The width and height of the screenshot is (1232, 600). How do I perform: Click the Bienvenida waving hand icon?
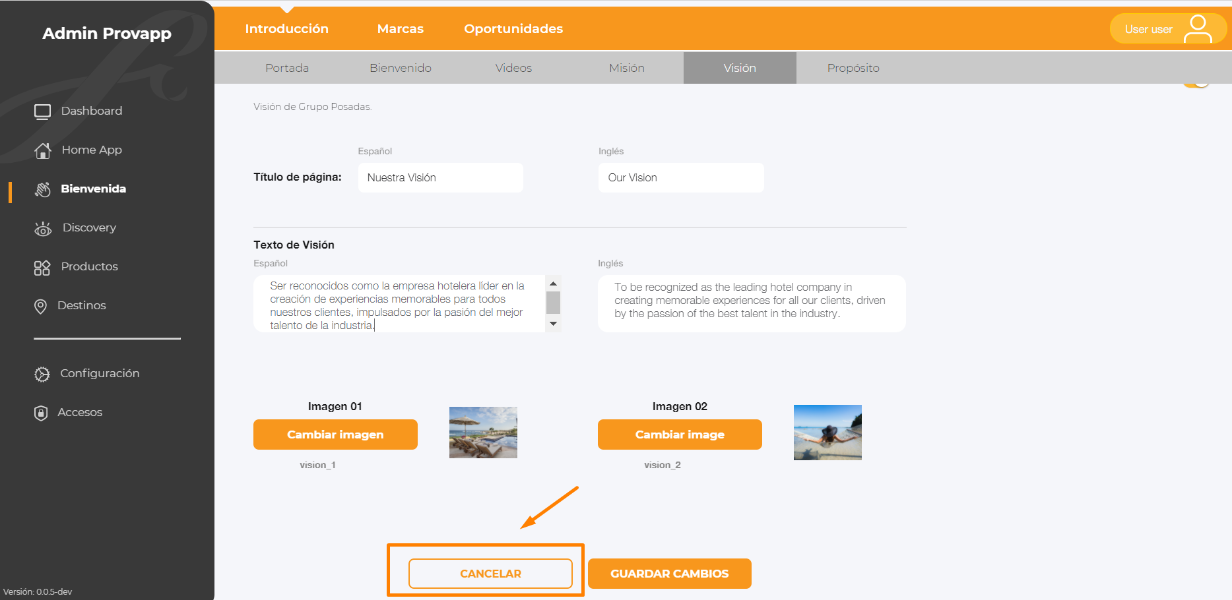tap(42, 189)
